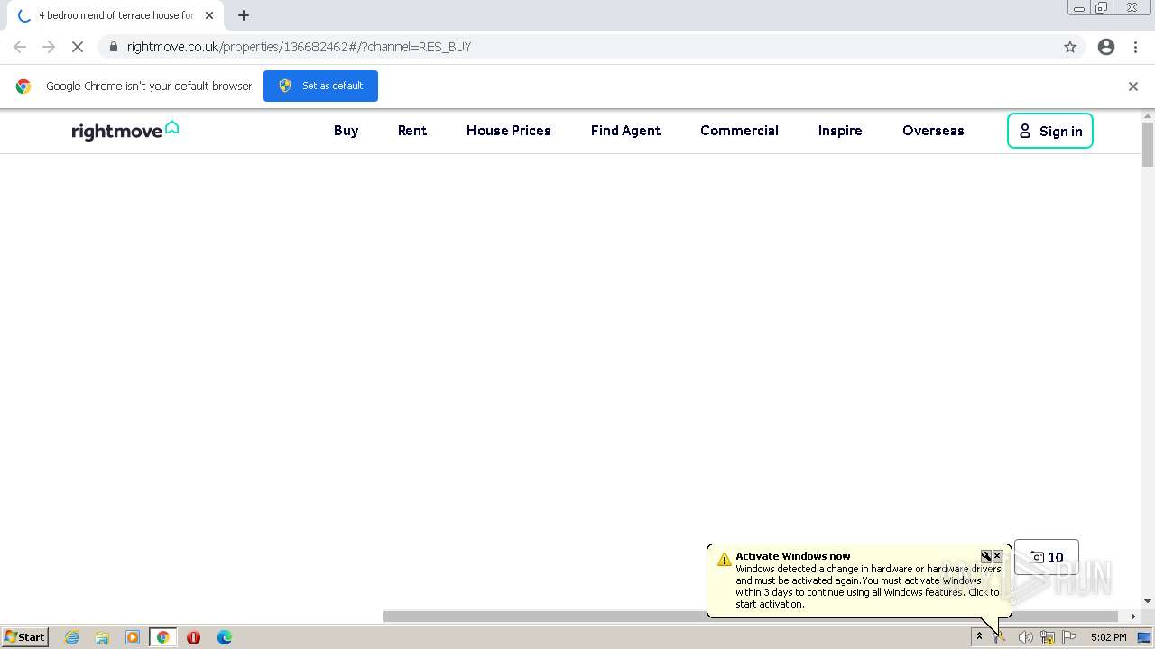
Task: Open Activate Windows balloon options wrench
Action: coord(986,556)
